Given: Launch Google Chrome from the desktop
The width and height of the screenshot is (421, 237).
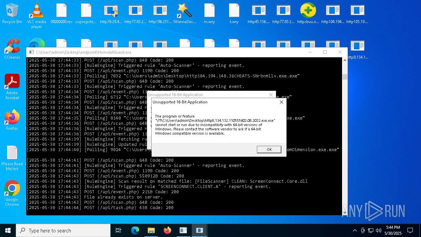Looking at the screenshot, I should click(x=12, y=194).
